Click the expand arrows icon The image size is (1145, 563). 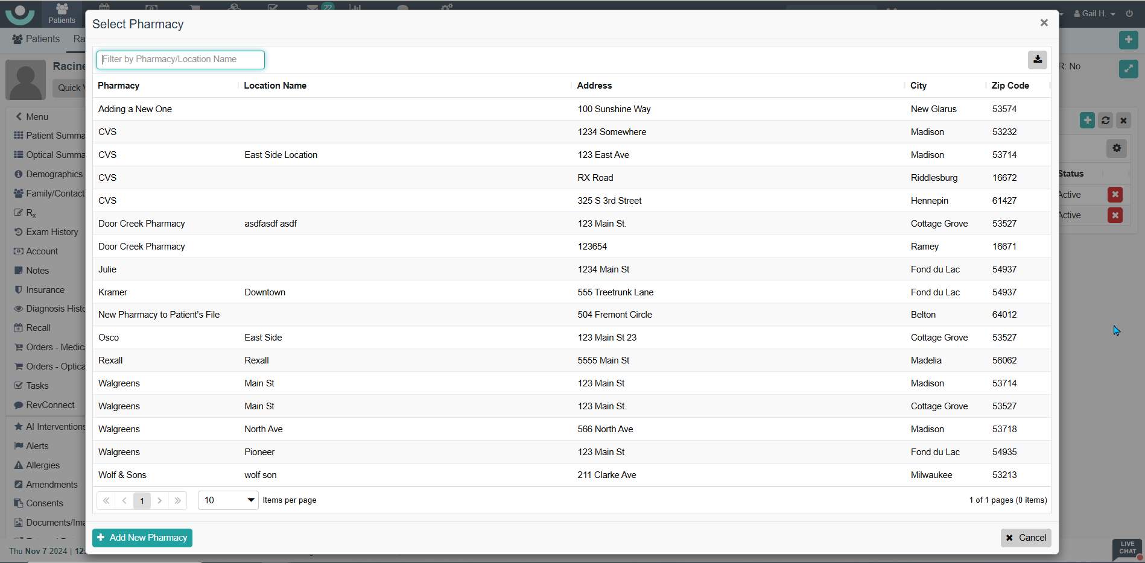(x=1128, y=69)
